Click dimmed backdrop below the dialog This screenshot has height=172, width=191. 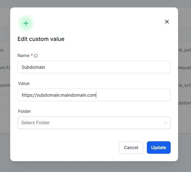click(96, 167)
